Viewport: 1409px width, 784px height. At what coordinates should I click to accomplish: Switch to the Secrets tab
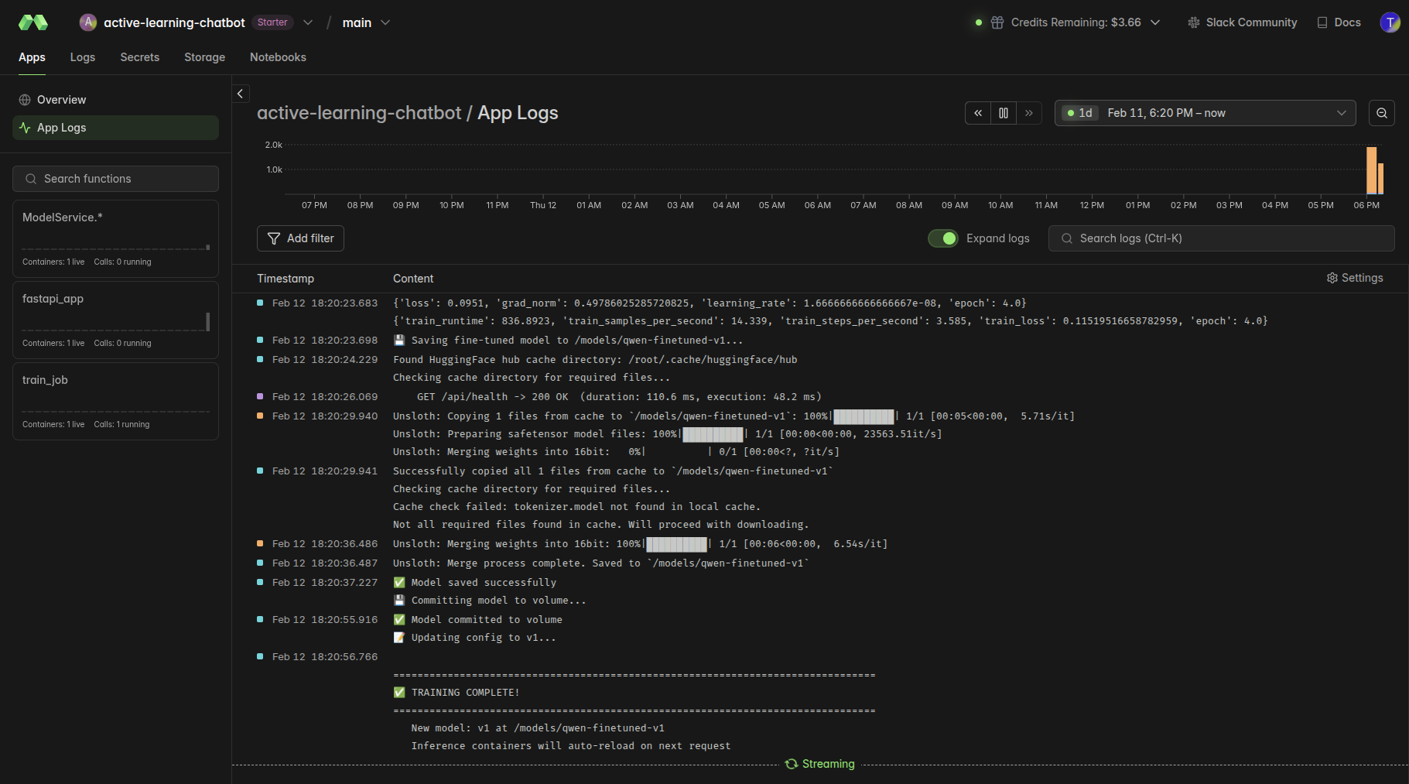[139, 57]
